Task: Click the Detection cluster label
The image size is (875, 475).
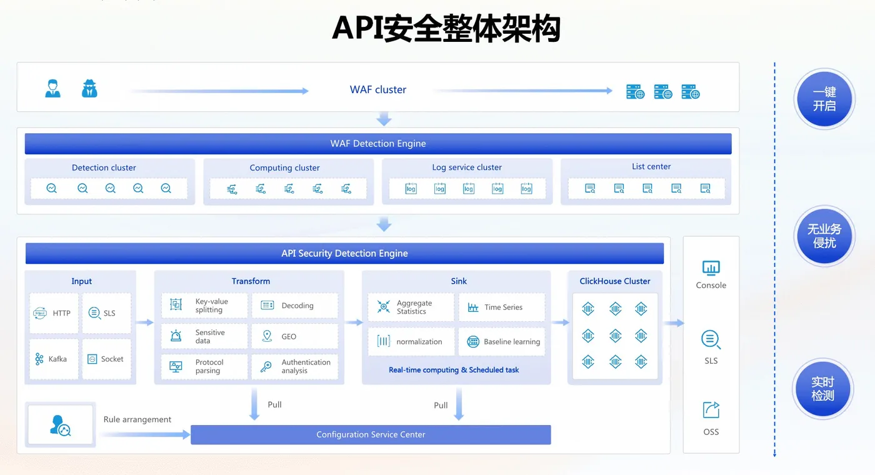Action: [x=104, y=167]
